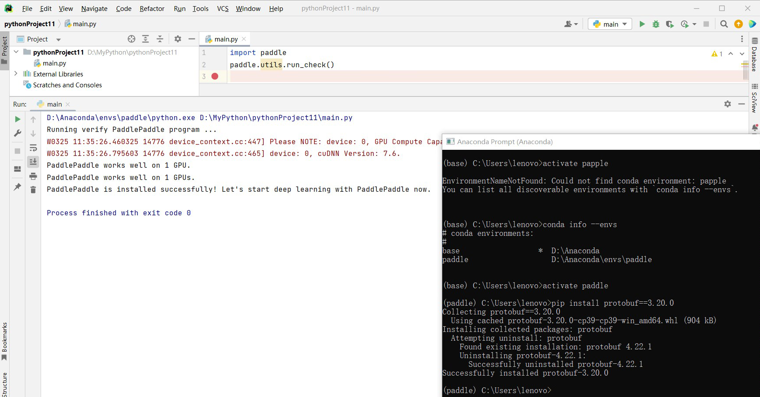Click the Down the stack trace arrow

(x=33, y=133)
